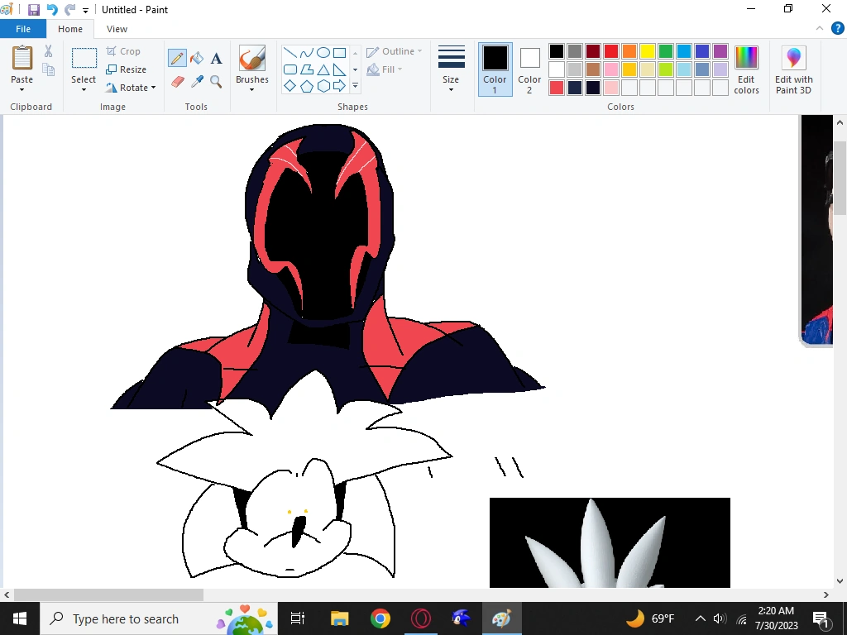Click the Save icon in title bar
The image size is (847, 635).
(34, 10)
